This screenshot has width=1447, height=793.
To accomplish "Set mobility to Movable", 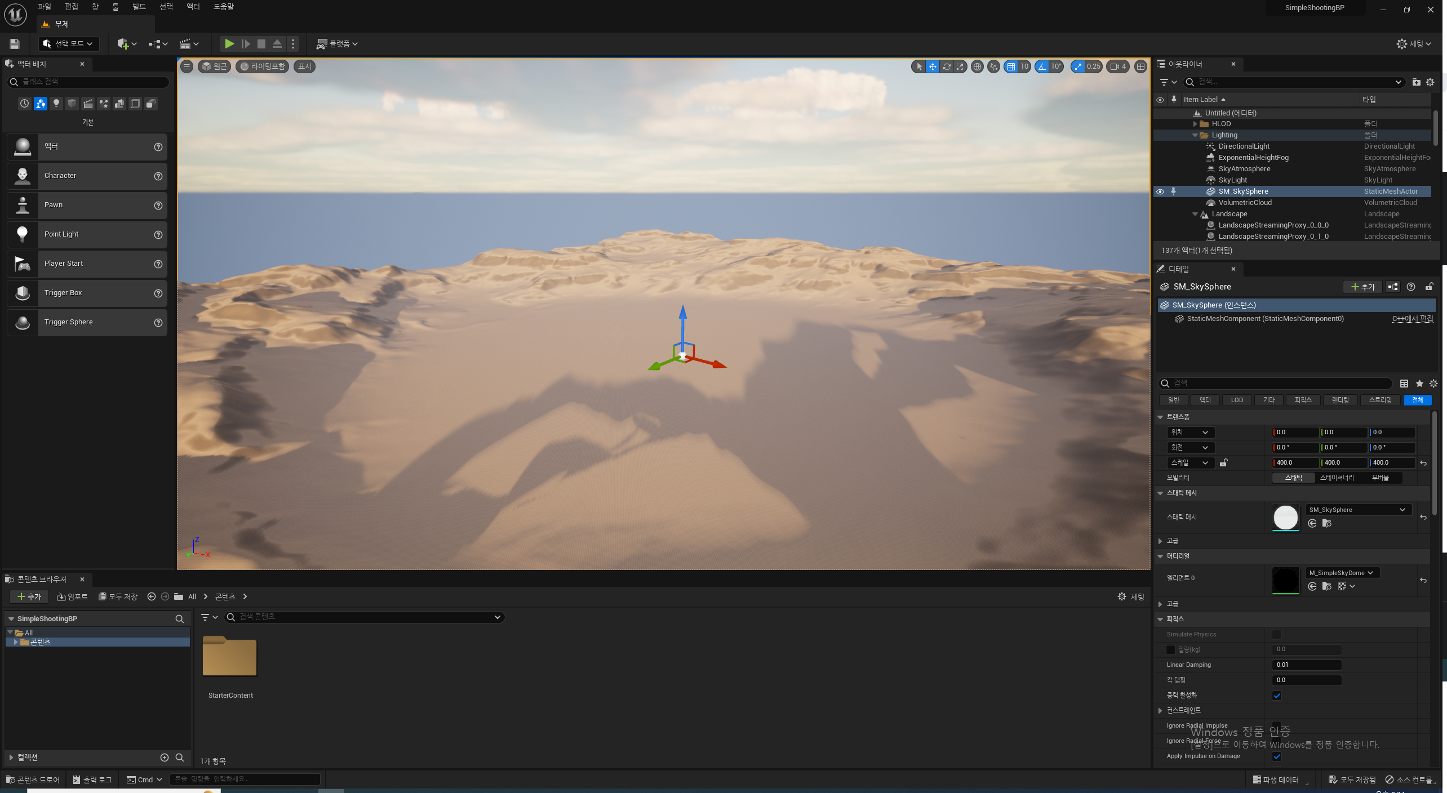I will click(x=1380, y=478).
